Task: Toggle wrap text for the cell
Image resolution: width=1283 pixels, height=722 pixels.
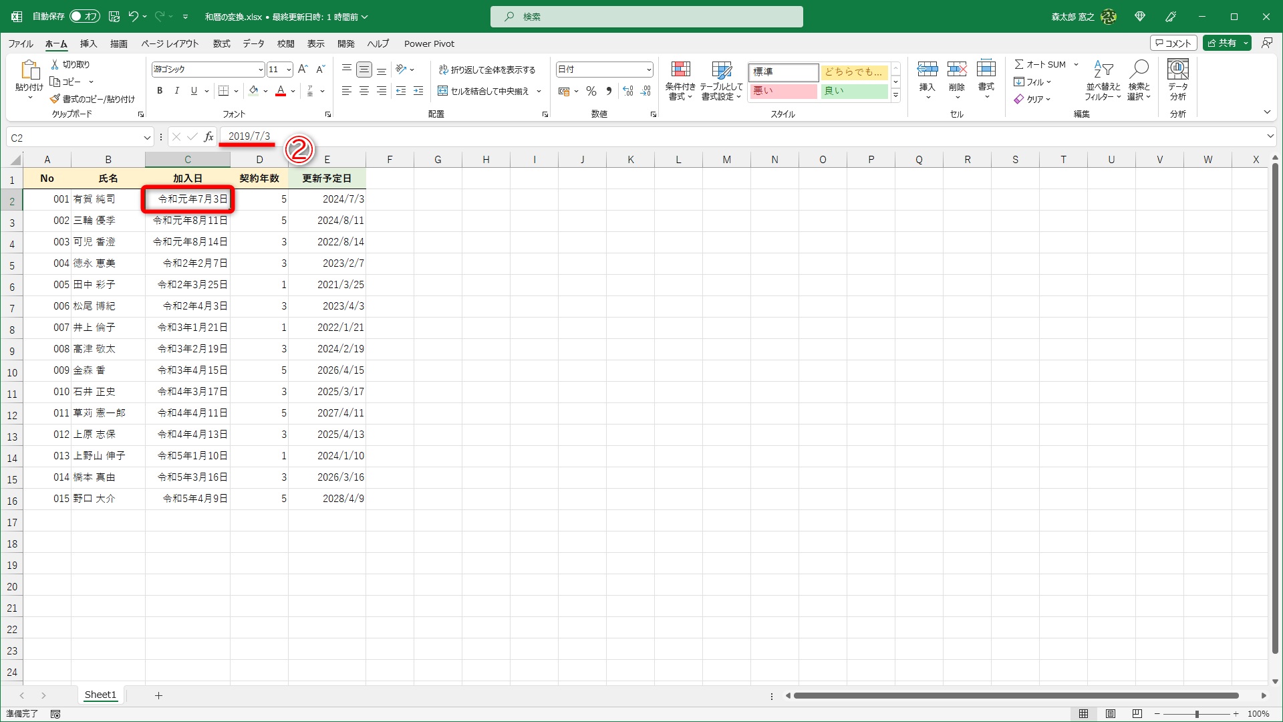Action: click(487, 70)
